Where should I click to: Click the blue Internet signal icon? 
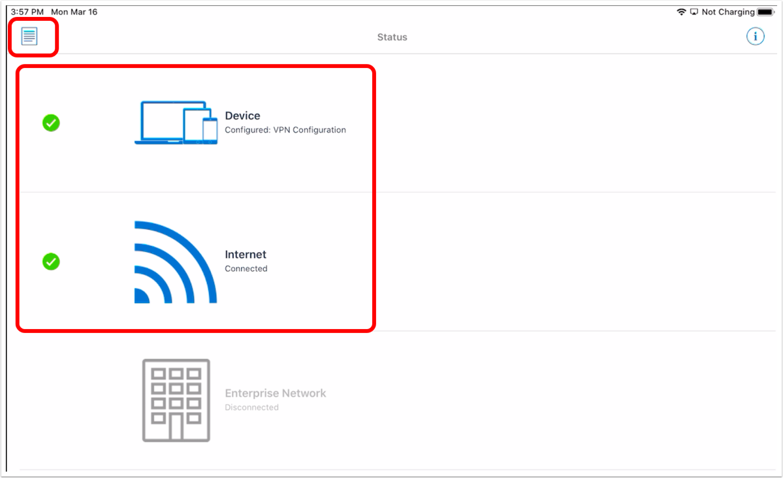(175, 262)
